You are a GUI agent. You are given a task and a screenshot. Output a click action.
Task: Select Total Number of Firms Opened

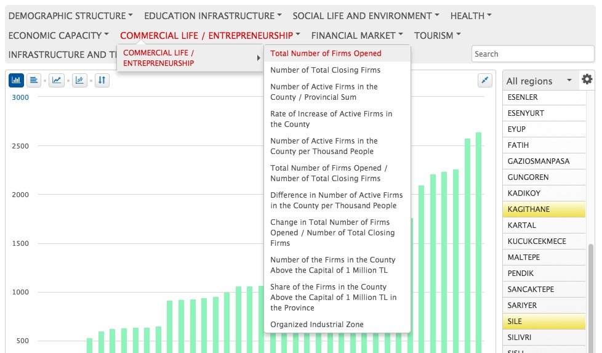click(326, 54)
